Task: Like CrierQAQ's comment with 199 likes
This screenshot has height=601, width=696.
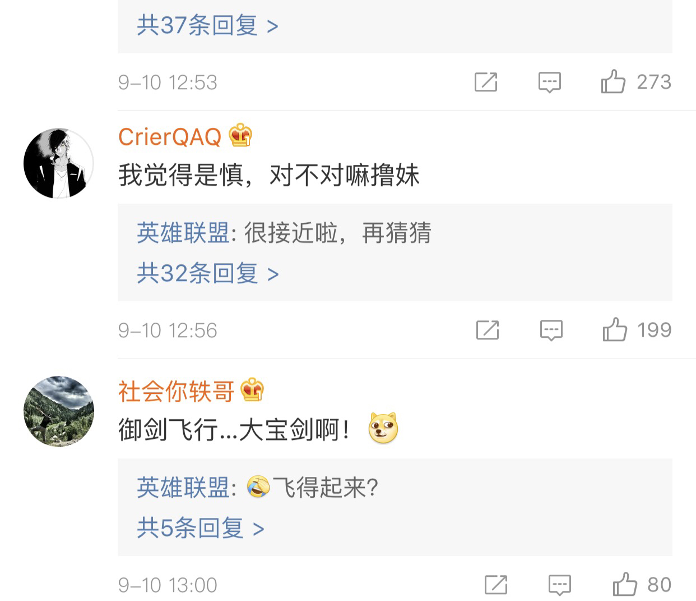Action: pos(615,331)
